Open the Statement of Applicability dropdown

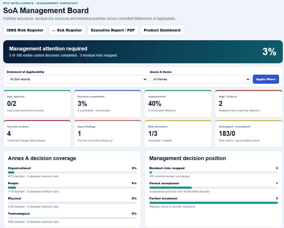[77, 79]
